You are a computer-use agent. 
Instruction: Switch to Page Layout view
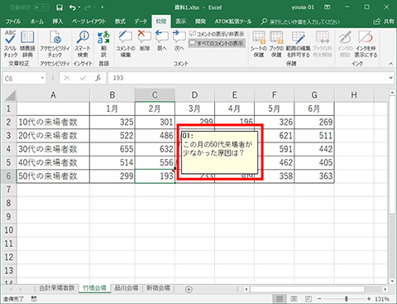(x=294, y=299)
